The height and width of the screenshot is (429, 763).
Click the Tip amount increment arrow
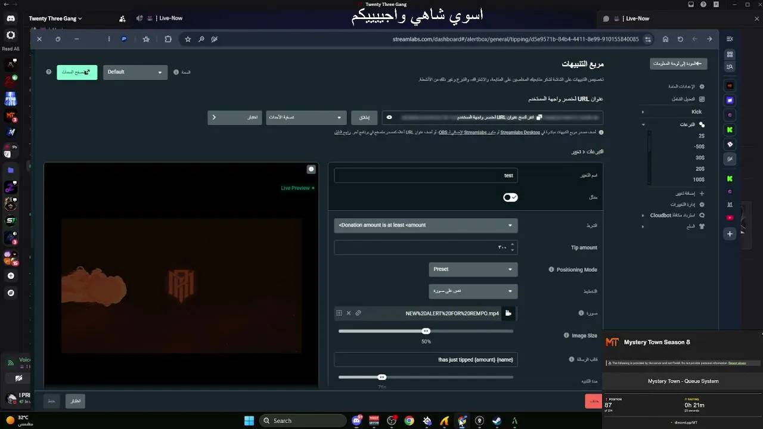tap(512, 244)
